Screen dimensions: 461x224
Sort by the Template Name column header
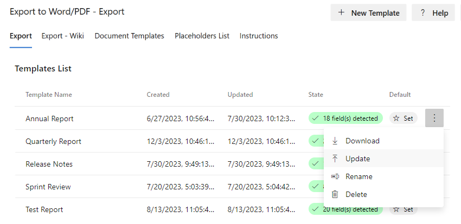coord(49,95)
